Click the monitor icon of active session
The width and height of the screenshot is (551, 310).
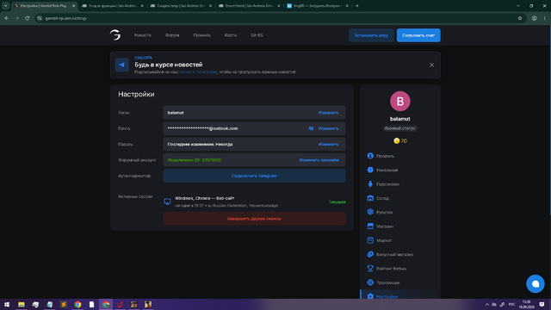coord(167,201)
